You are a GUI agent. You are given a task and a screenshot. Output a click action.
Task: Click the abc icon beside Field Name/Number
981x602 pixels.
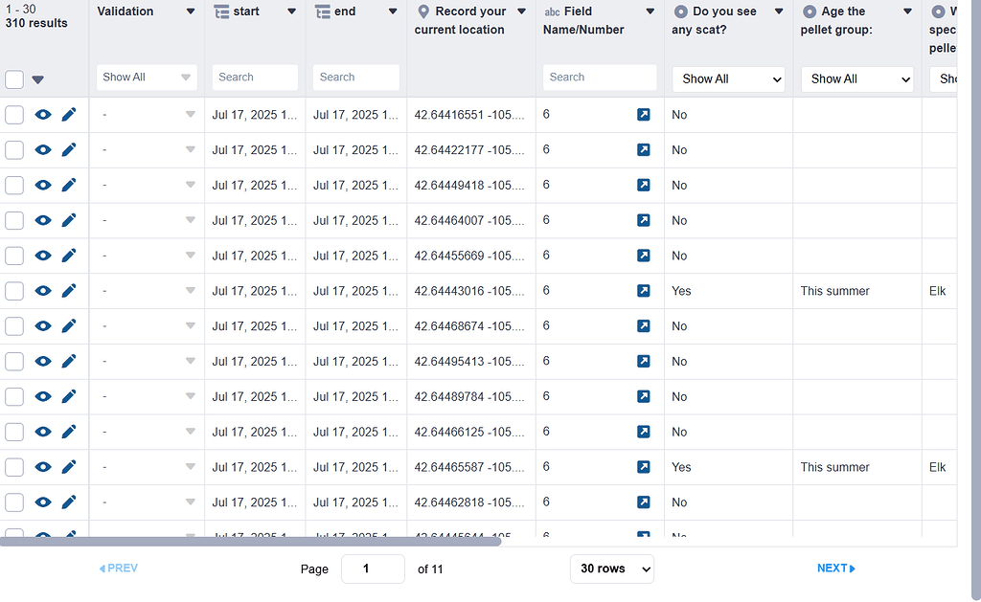coord(551,11)
